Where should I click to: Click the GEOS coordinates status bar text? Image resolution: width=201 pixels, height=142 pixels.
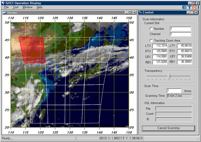coord(121,138)
